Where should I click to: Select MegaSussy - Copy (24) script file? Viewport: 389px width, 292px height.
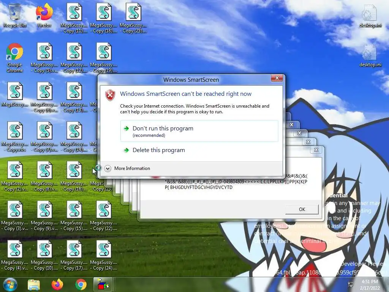pyautogui.click(x=104, y=255)
